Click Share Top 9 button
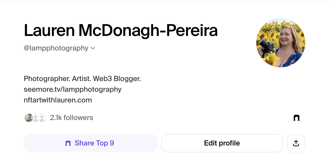Screen dimensions: 332x159 coord(90,143)
